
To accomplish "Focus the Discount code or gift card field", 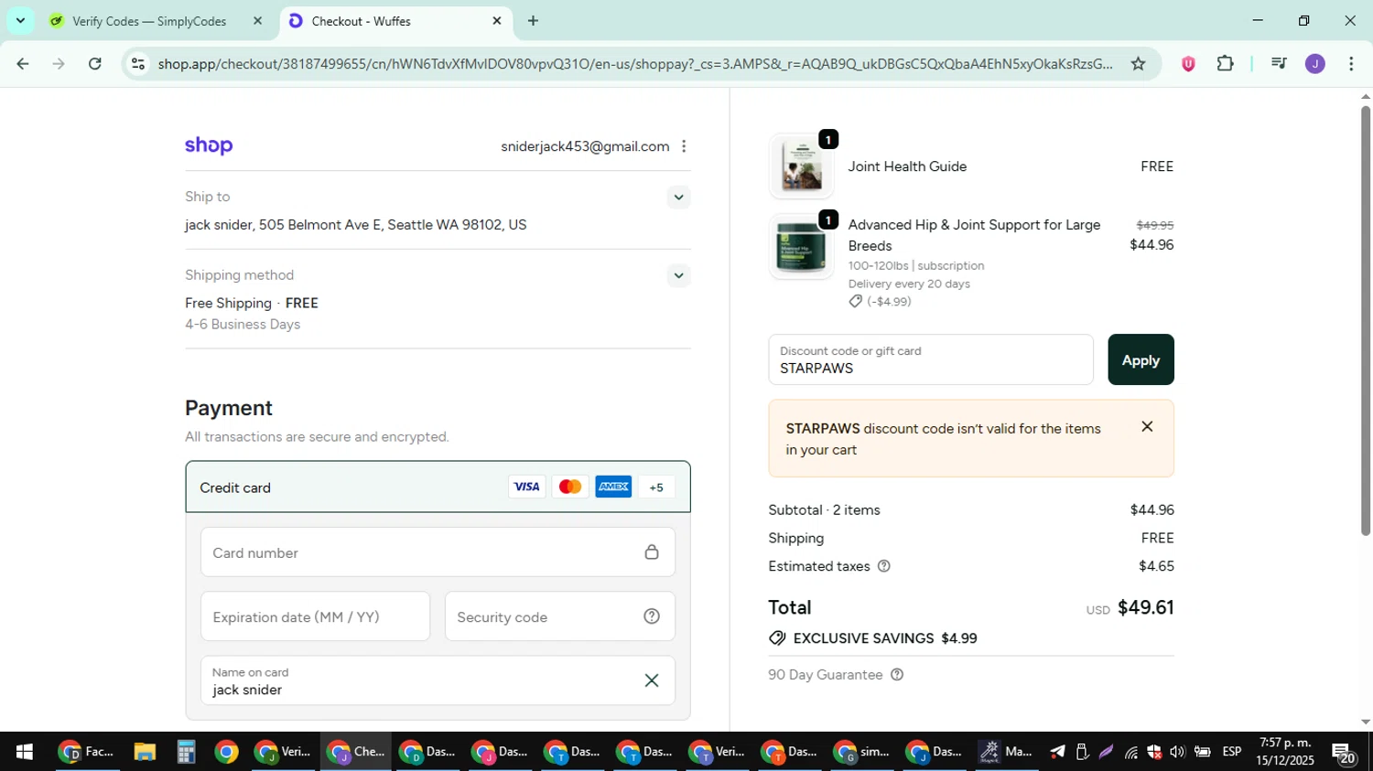I will pos(931,359).
